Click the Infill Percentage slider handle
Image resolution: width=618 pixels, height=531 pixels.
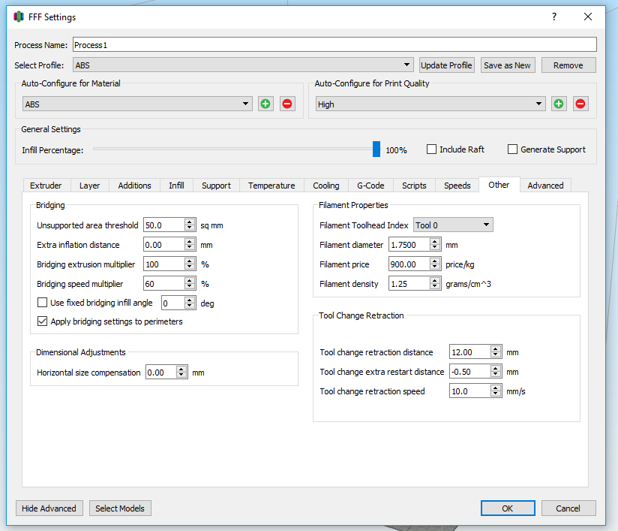click(x=376, y=149)
